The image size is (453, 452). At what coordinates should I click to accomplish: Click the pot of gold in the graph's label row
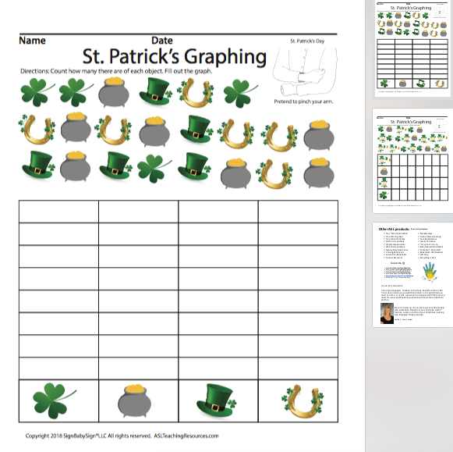tap(134, 401)
